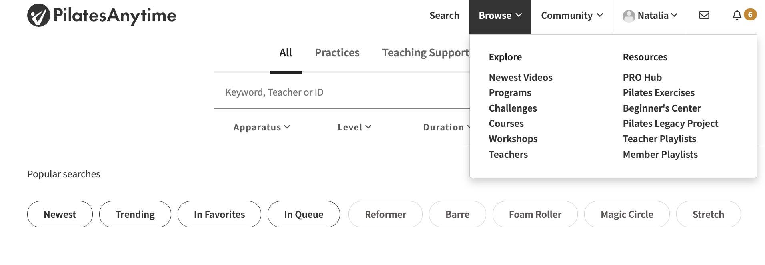Select Teacher Playlists in Resources

click(x=659, y=139)
